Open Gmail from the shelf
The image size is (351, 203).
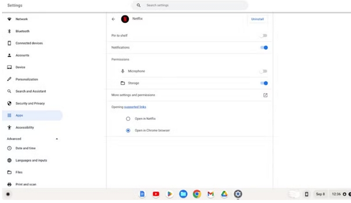[211, 194]
